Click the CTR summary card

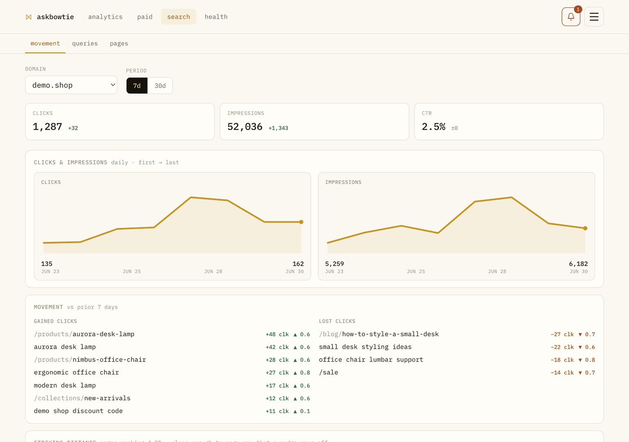tap(509, 122)
